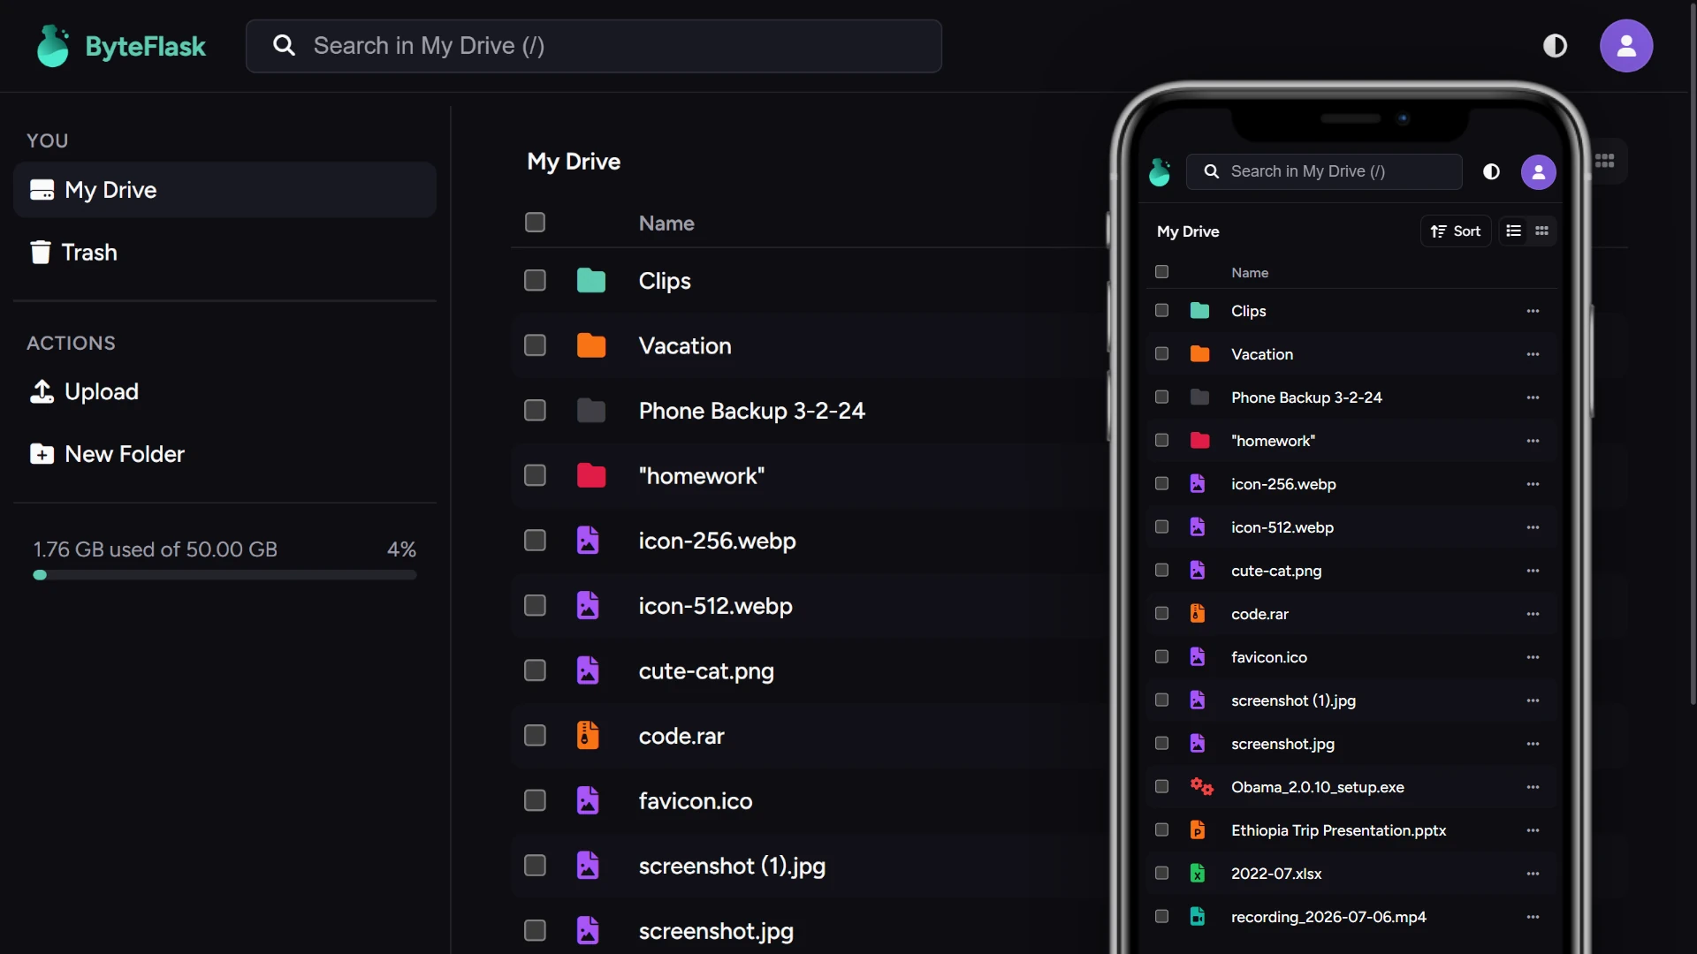The image size is (1697, 954).
Task: Toggle theme icon in the phone mockup header
Action: (1491, 171)
